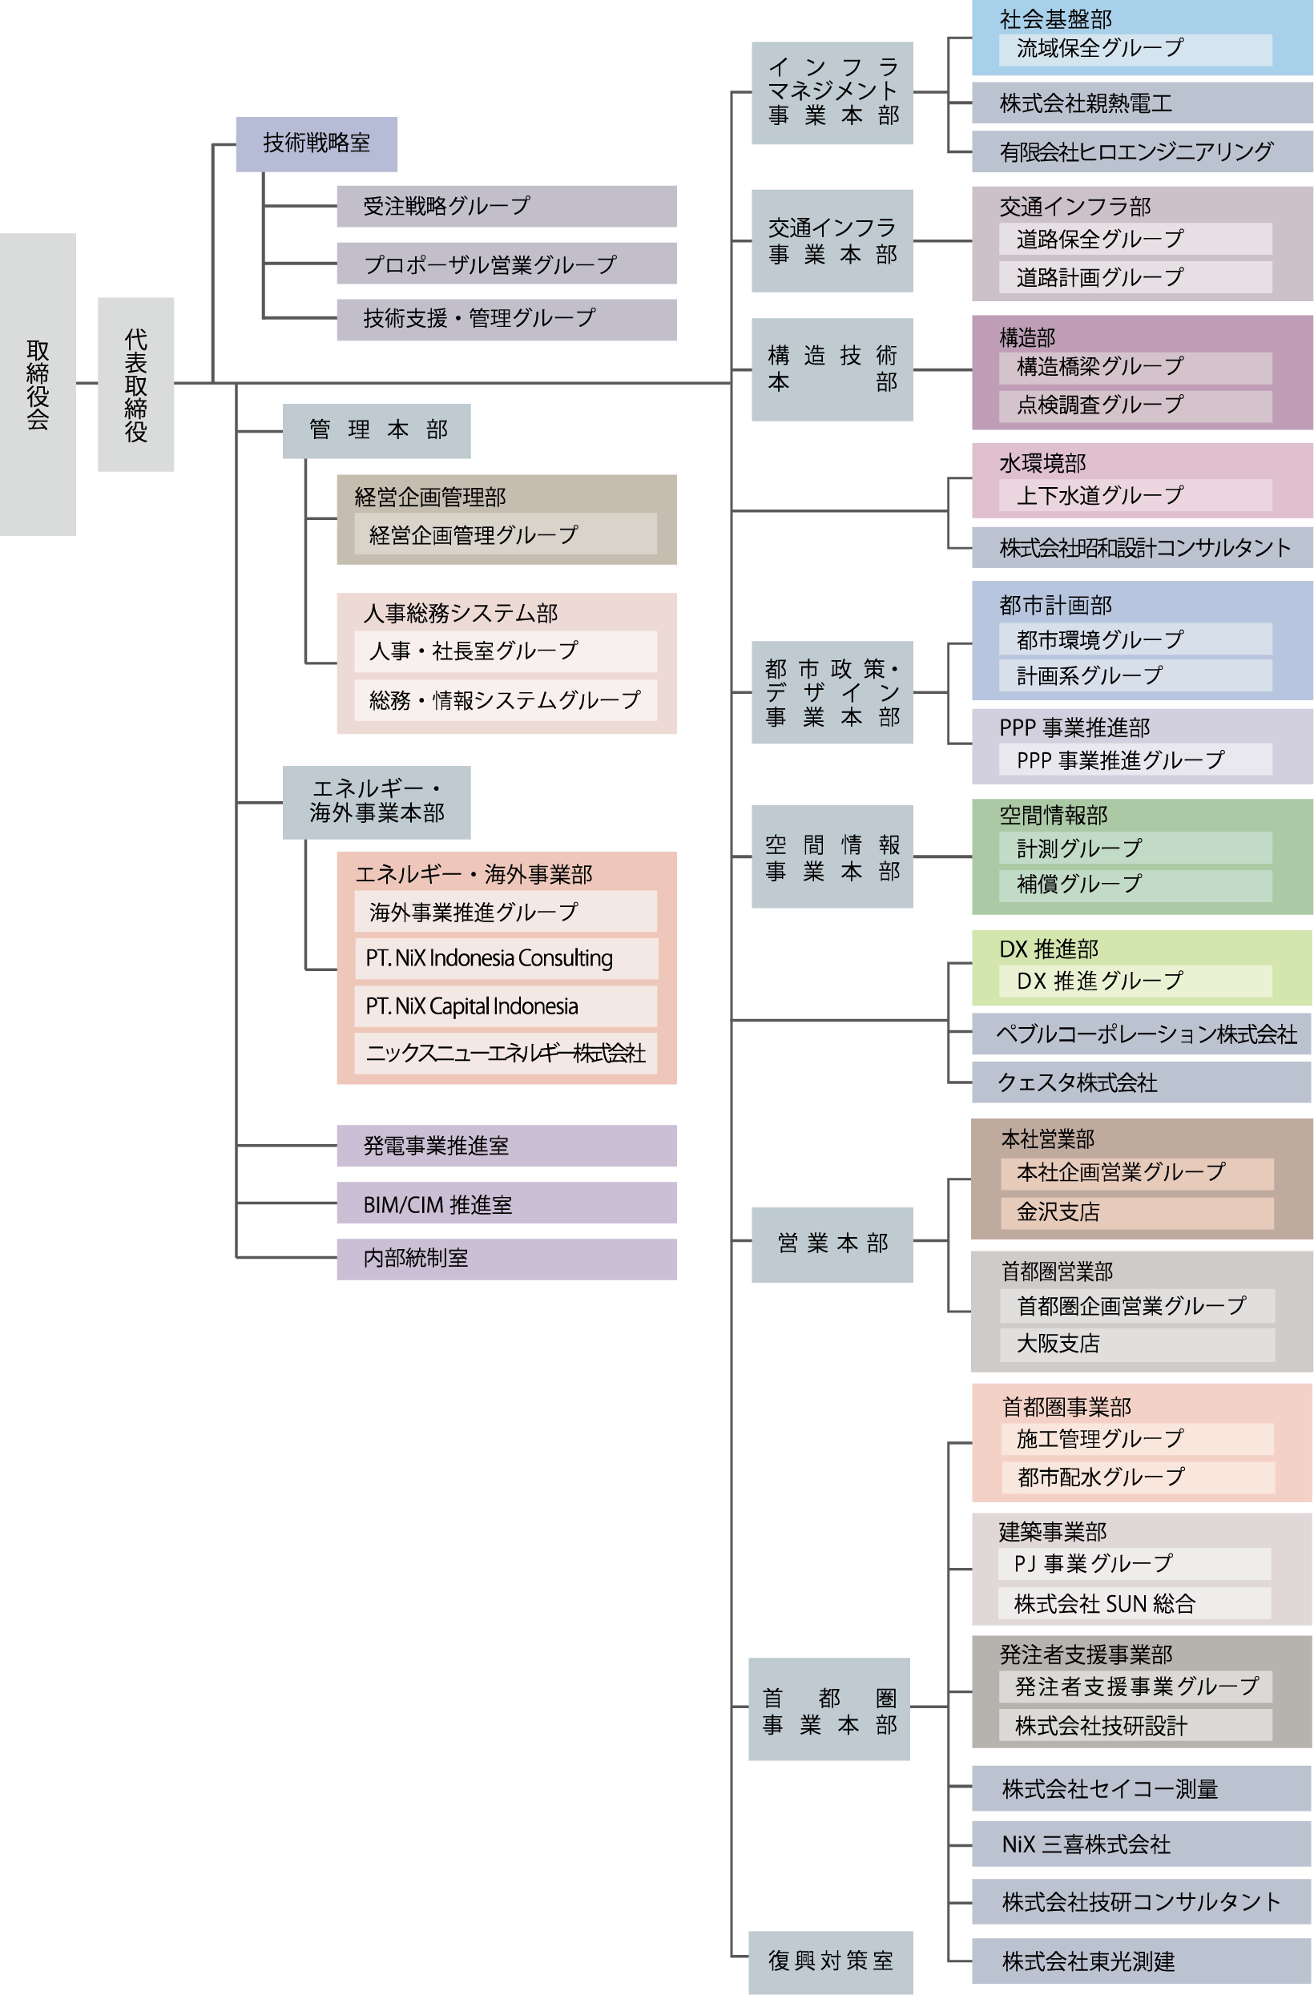
Task: Click 株式会社昭和設計コンサルタント
Action: (x=1143, y=547)
